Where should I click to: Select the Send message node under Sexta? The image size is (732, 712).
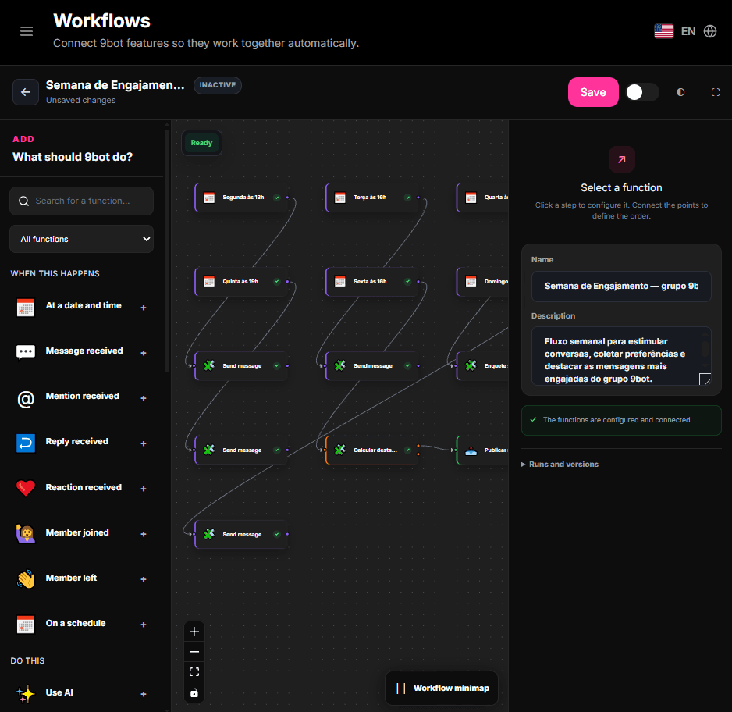(x=372, y=365)
